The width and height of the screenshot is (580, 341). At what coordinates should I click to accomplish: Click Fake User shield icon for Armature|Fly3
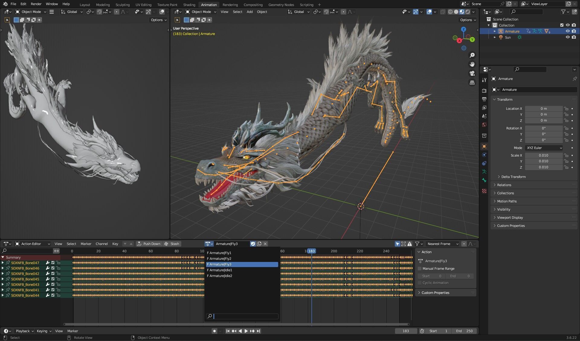click(253, 244)
